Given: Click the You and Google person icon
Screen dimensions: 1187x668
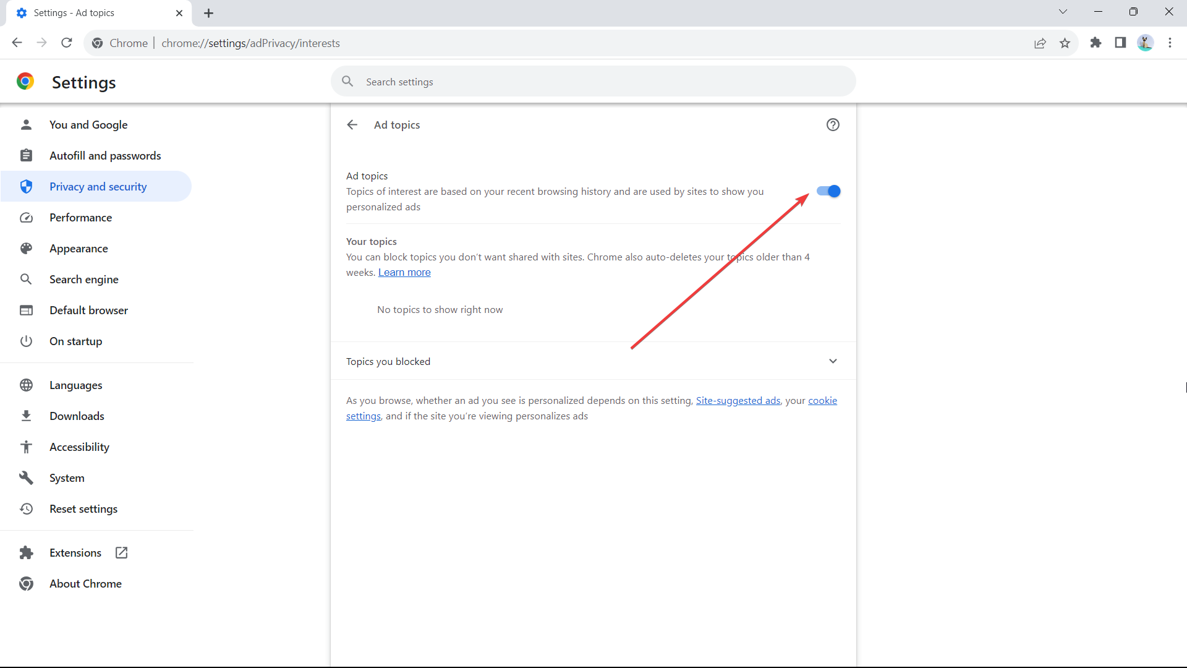Looking at the screenshot, I should tap(26, 124).
